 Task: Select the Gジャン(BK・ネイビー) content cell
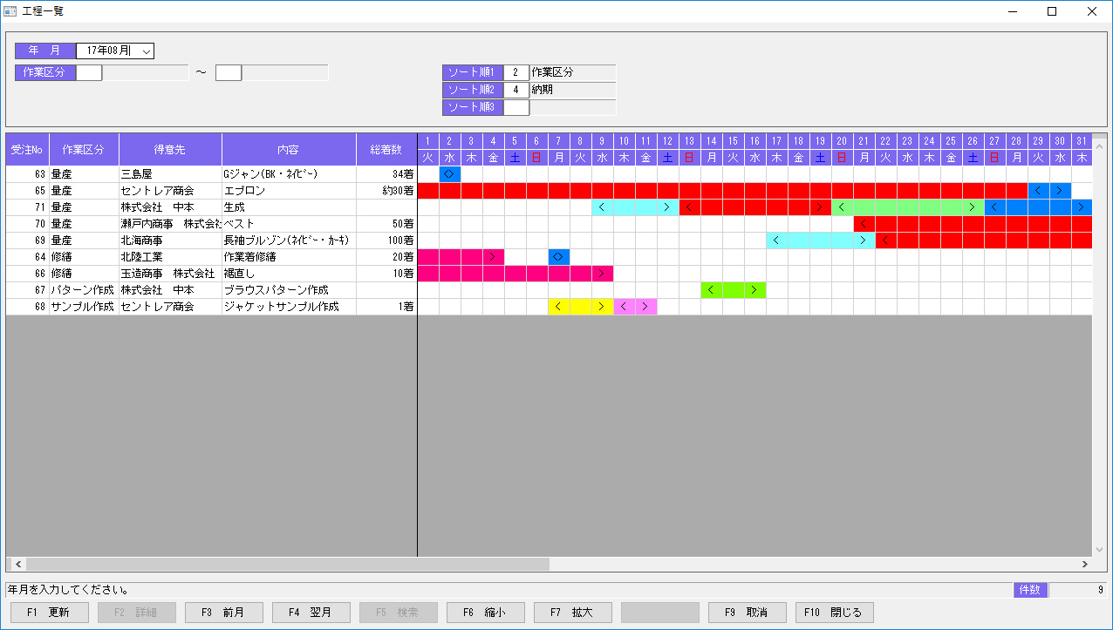[x=289, y=174]
